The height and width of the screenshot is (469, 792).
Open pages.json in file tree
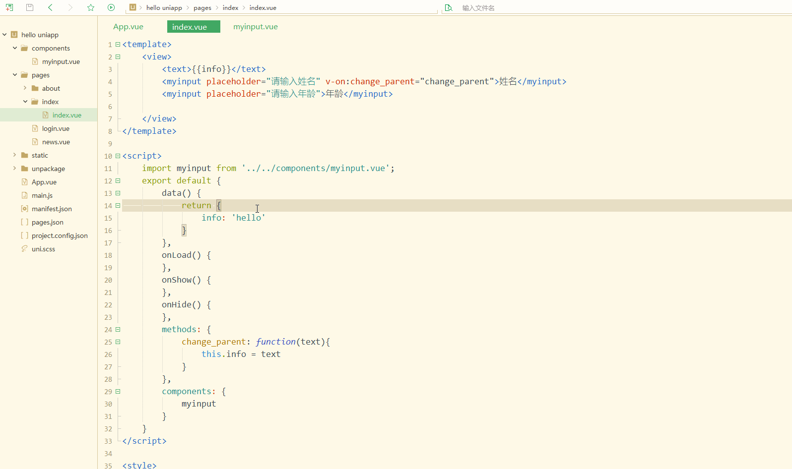pos(49,222)
